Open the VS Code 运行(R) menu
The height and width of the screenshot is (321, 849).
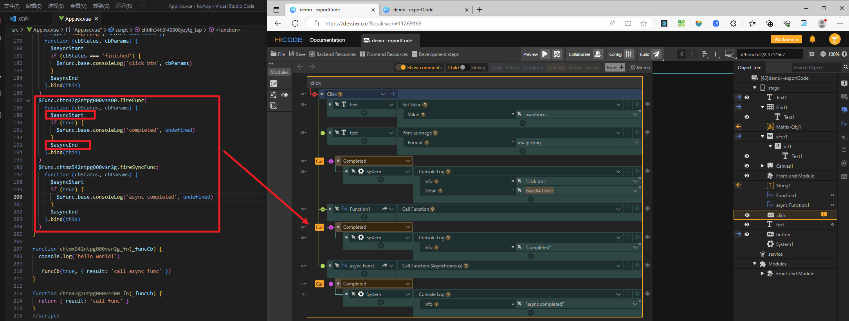(x=124, y=6)
